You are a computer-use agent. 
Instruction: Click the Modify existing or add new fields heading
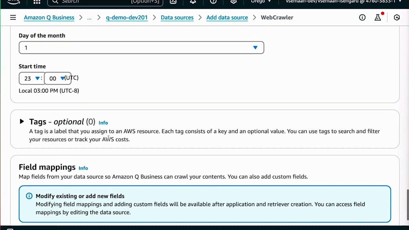(80, 196)
